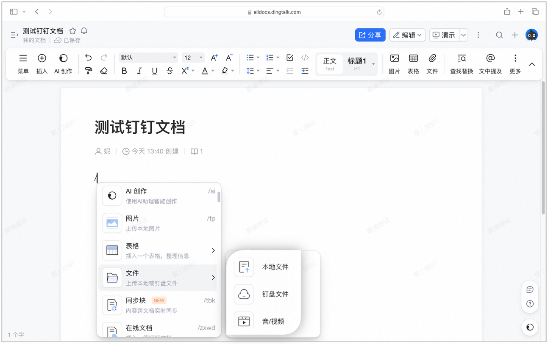Decrease font size with A- icon
This screenshot has height=344, width=548.
pyautogui.click(x=229, y=58)
